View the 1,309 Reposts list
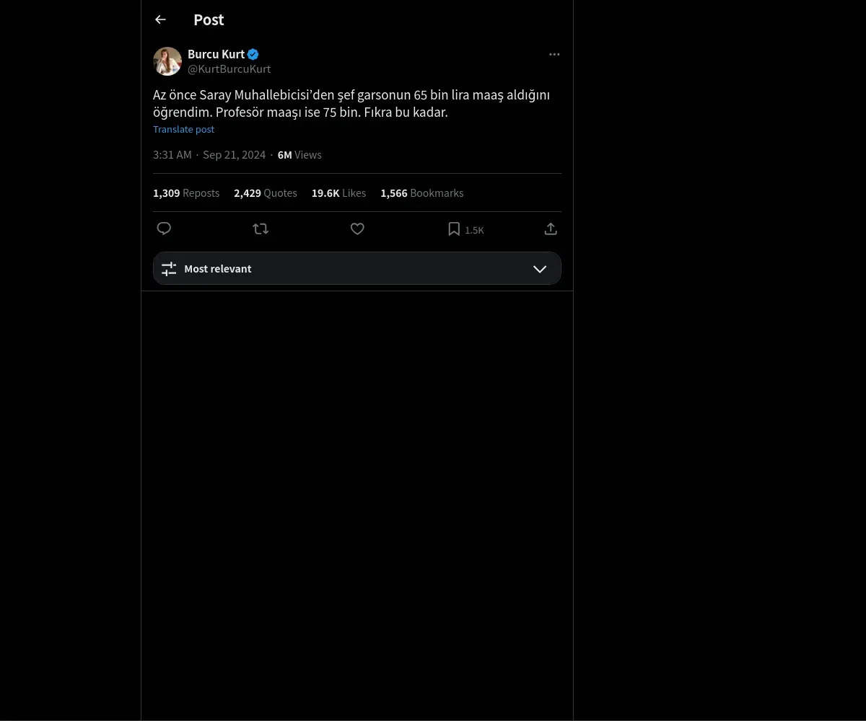 click(186, 193)
